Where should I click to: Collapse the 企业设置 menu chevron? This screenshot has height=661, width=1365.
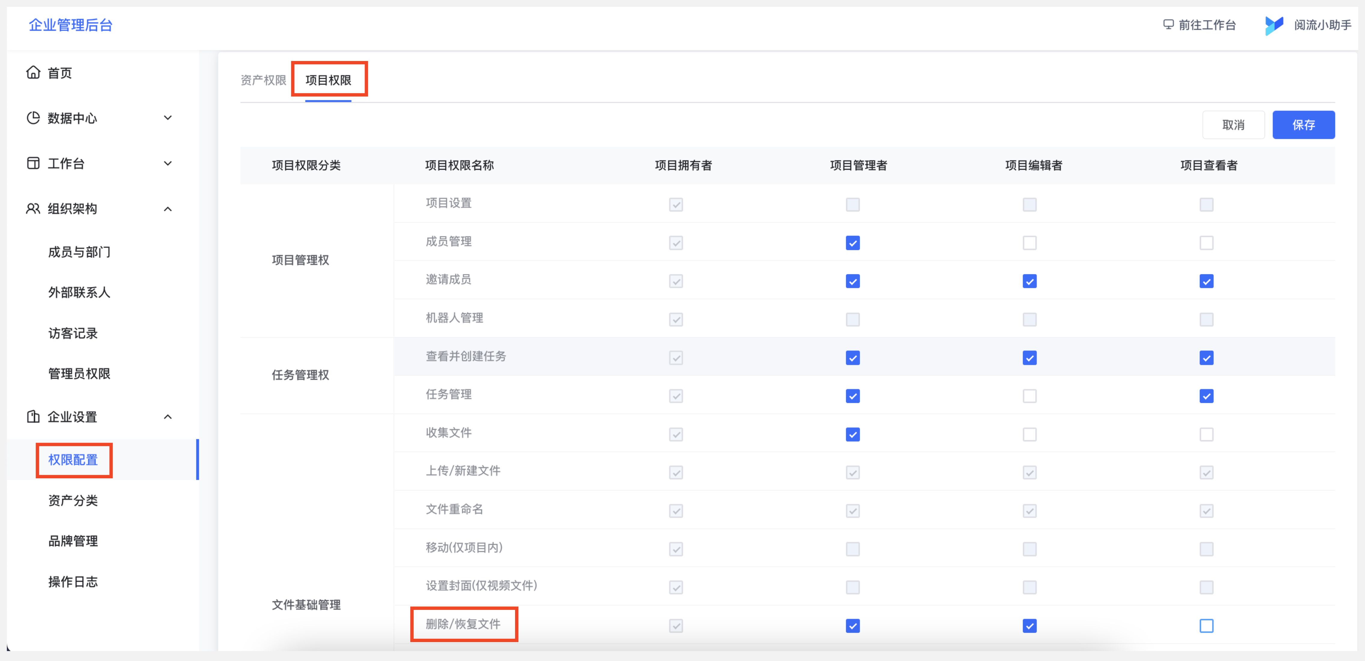[168, 417]
